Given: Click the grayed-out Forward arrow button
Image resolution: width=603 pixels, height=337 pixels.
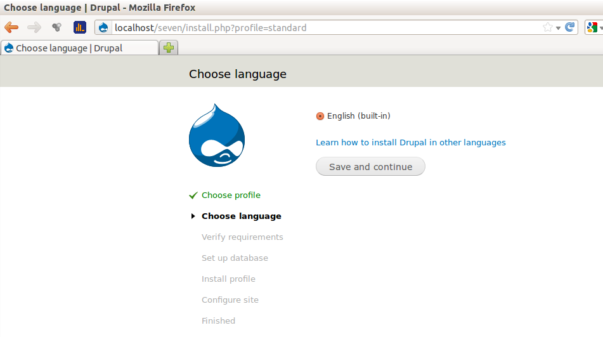Looking at the screenshot, I should pyautogui.click(x=34, y=27).
